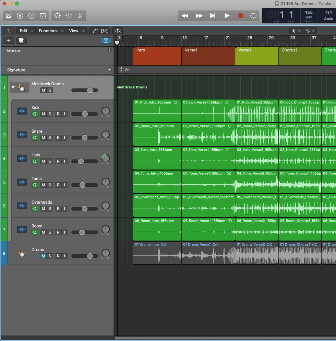Collapse the Multitrack Drums track stack

point(13,87)
